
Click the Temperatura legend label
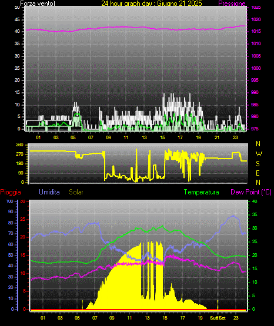point(202,192)
